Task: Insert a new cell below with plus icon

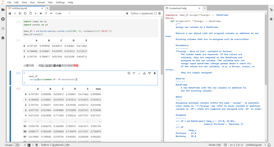Action: [15, 13]
